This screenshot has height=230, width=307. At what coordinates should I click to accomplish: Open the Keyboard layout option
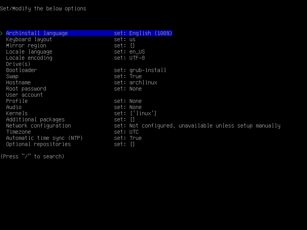click(71, 39)
